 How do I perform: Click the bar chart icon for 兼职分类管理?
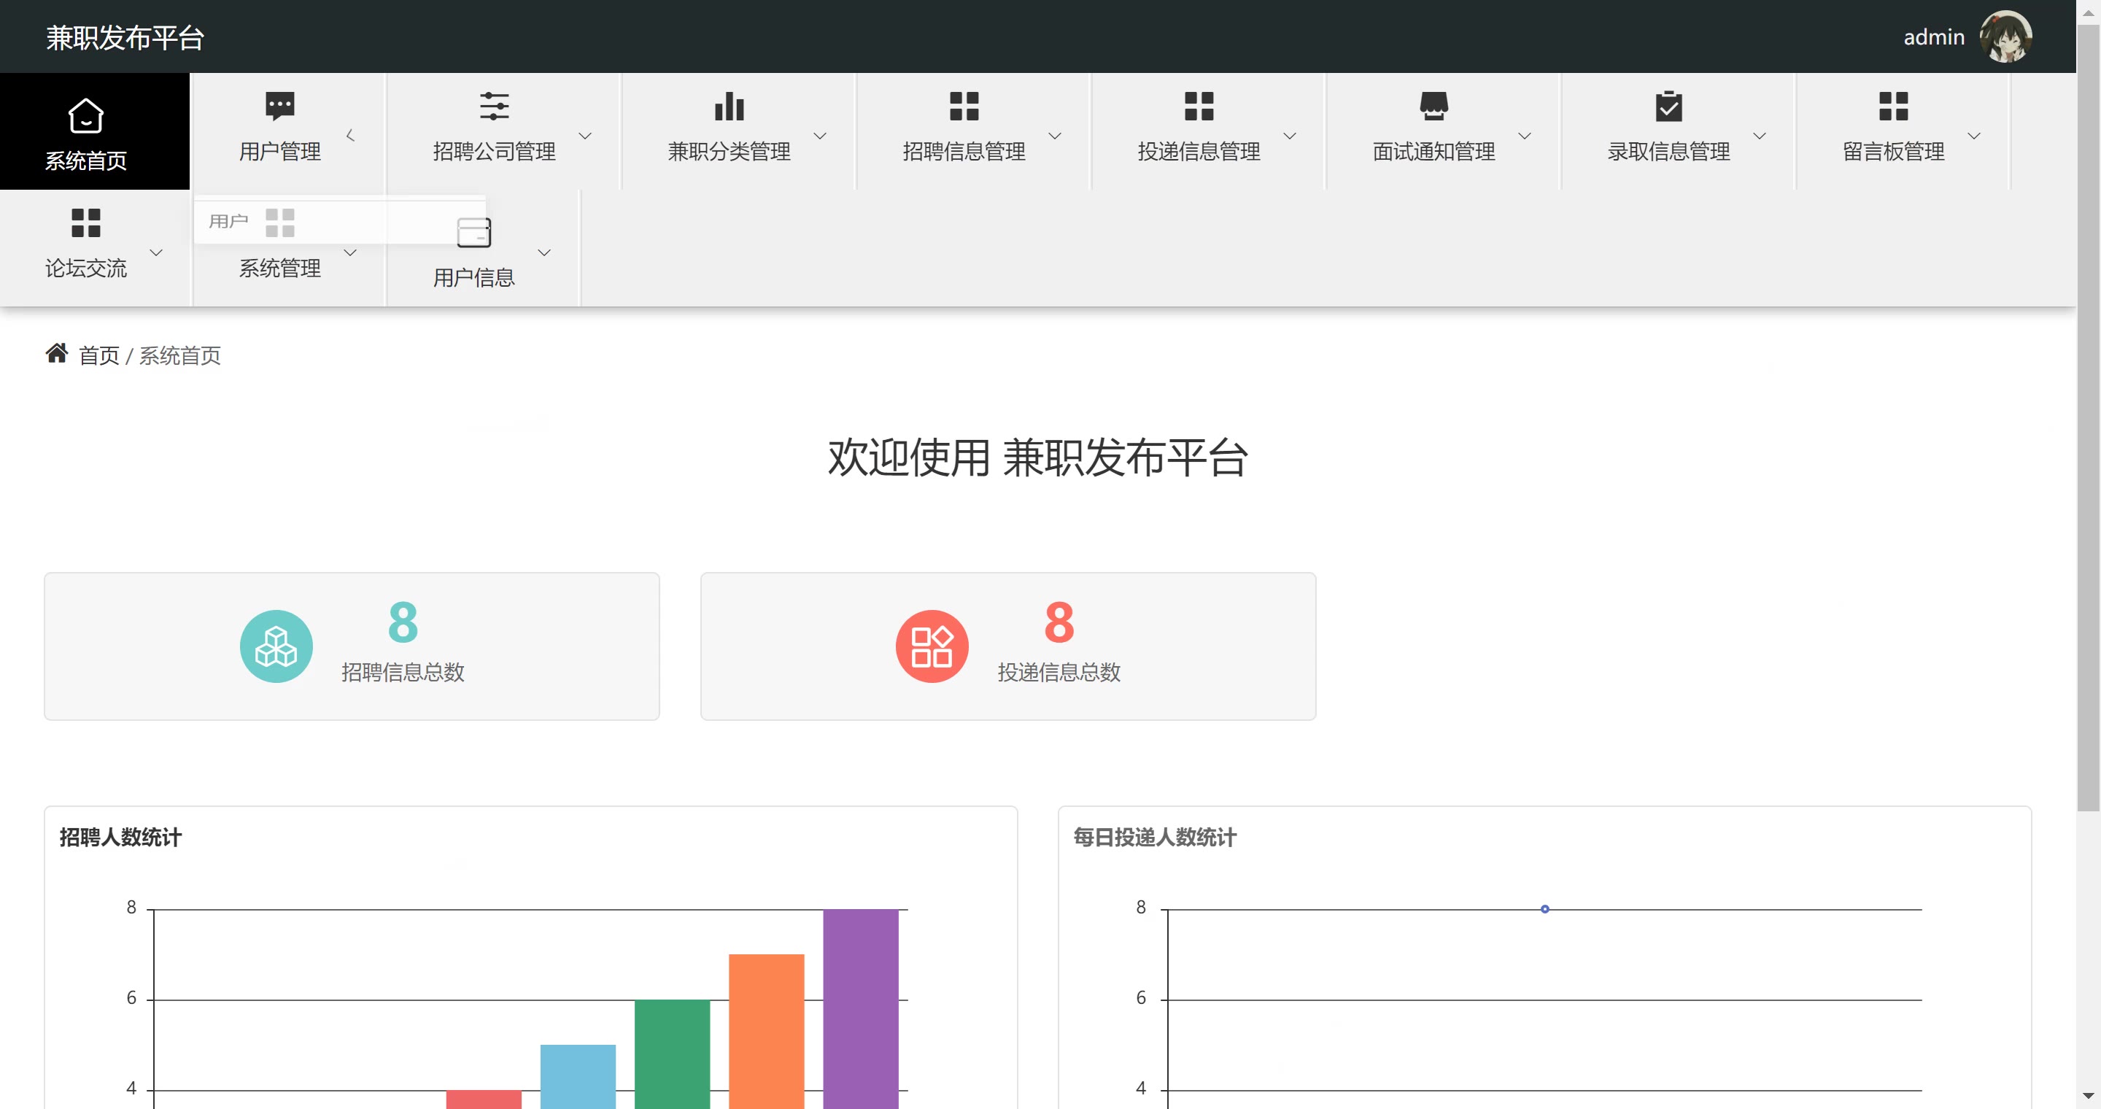[728, 106]
